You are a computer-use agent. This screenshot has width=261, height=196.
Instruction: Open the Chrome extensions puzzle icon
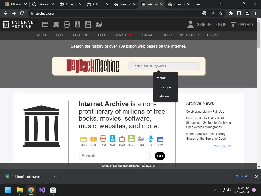(231, 13)
